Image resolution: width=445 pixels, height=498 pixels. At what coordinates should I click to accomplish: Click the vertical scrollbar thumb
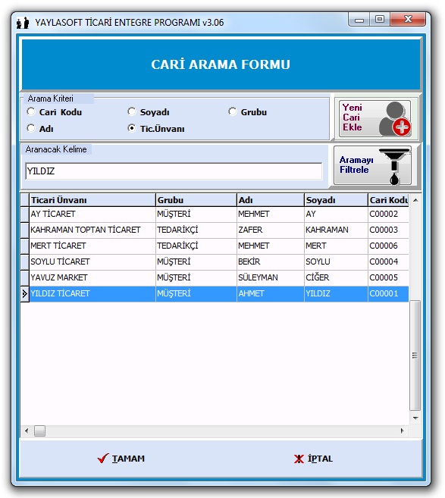(x=415, y=355)
